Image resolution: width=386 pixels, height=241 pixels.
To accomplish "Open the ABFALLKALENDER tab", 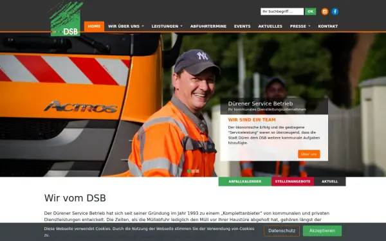I will [x=245, y=181].
